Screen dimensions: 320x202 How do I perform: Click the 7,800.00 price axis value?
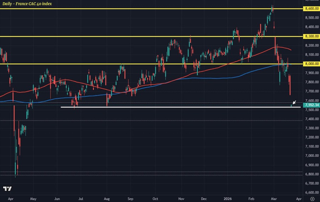pyautogui.click(x=312, y=82)
